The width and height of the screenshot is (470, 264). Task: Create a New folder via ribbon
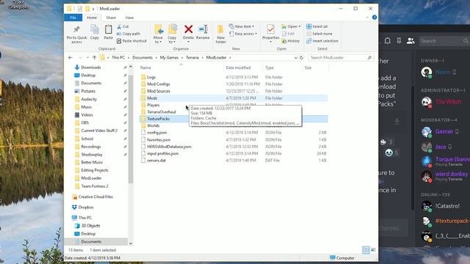tap(220, 34)
